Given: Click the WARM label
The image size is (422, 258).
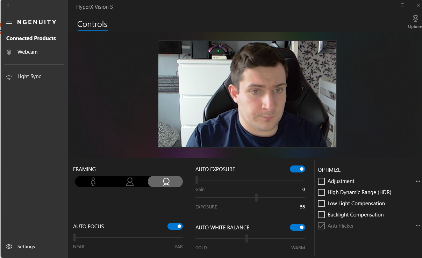Looking at the screenshot, I should tap(298, 248).
